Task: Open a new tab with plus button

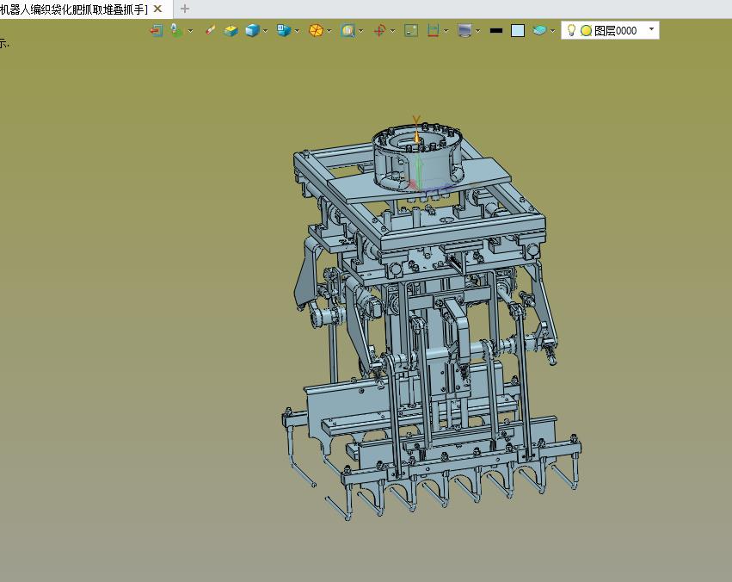Action: coord(184,9)
